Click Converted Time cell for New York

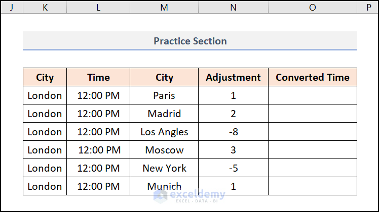pos(312,168)
